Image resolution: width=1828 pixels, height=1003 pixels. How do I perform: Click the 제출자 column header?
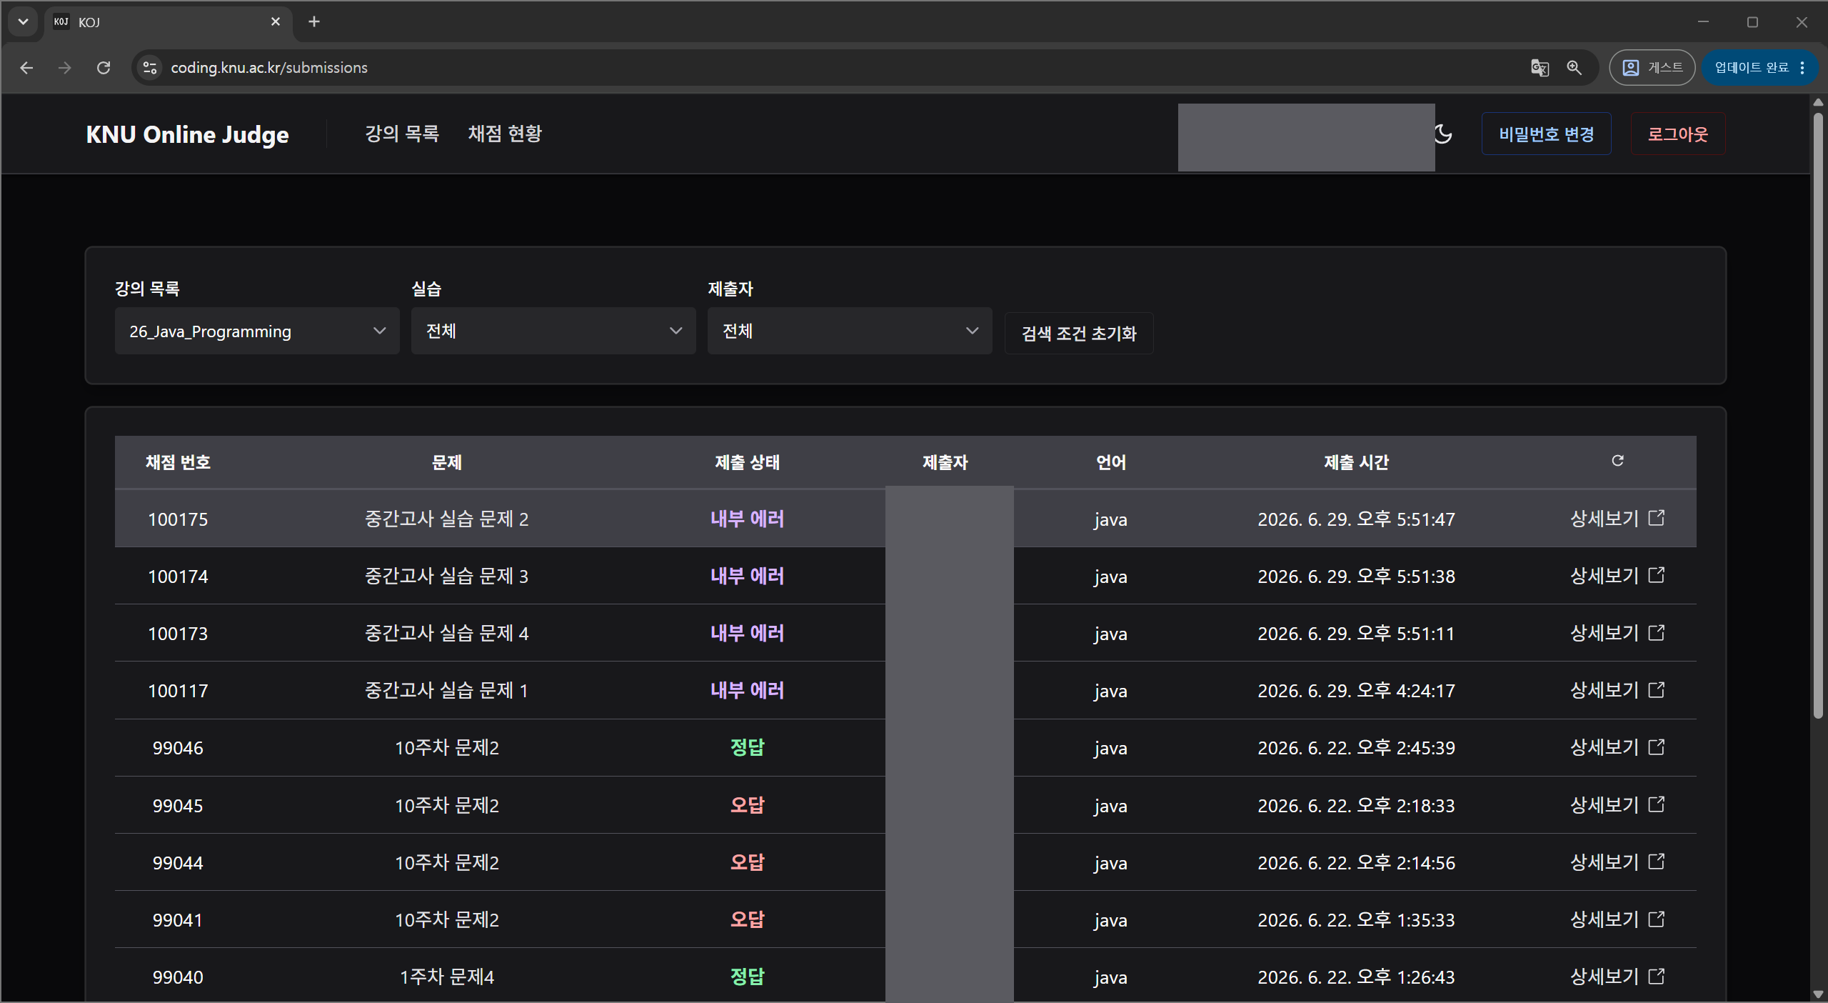click(x=945, y=463)
